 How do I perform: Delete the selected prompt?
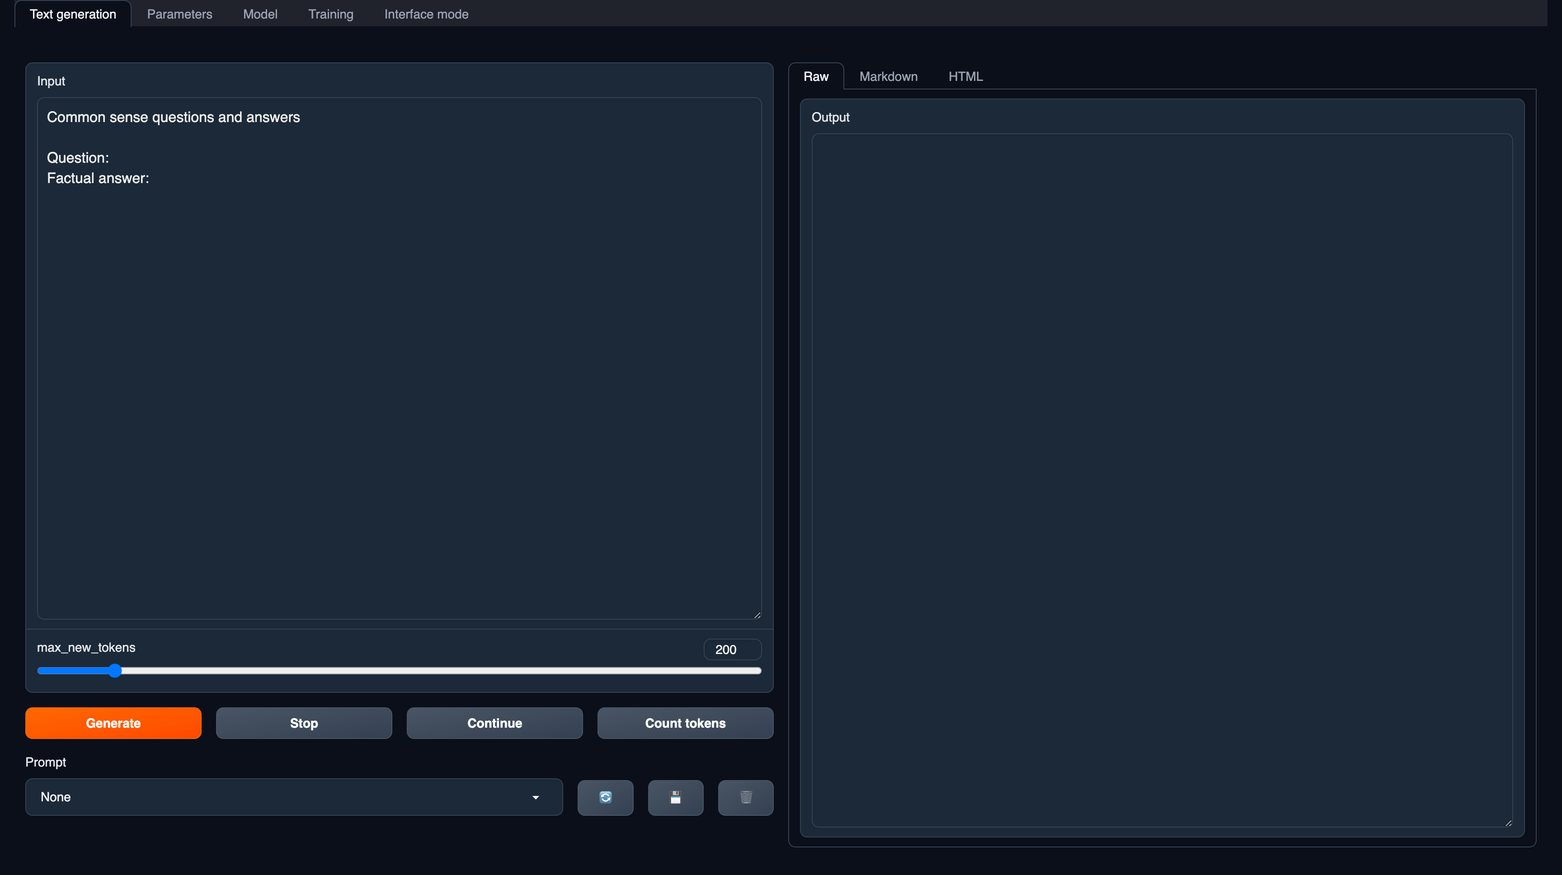pyautogui.click(x=745, y=797)
